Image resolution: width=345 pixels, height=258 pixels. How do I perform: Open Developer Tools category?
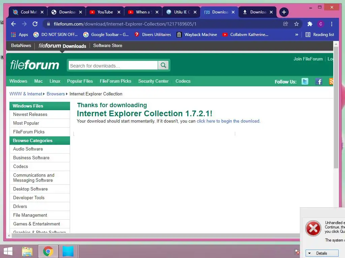[x=40, y=198]
